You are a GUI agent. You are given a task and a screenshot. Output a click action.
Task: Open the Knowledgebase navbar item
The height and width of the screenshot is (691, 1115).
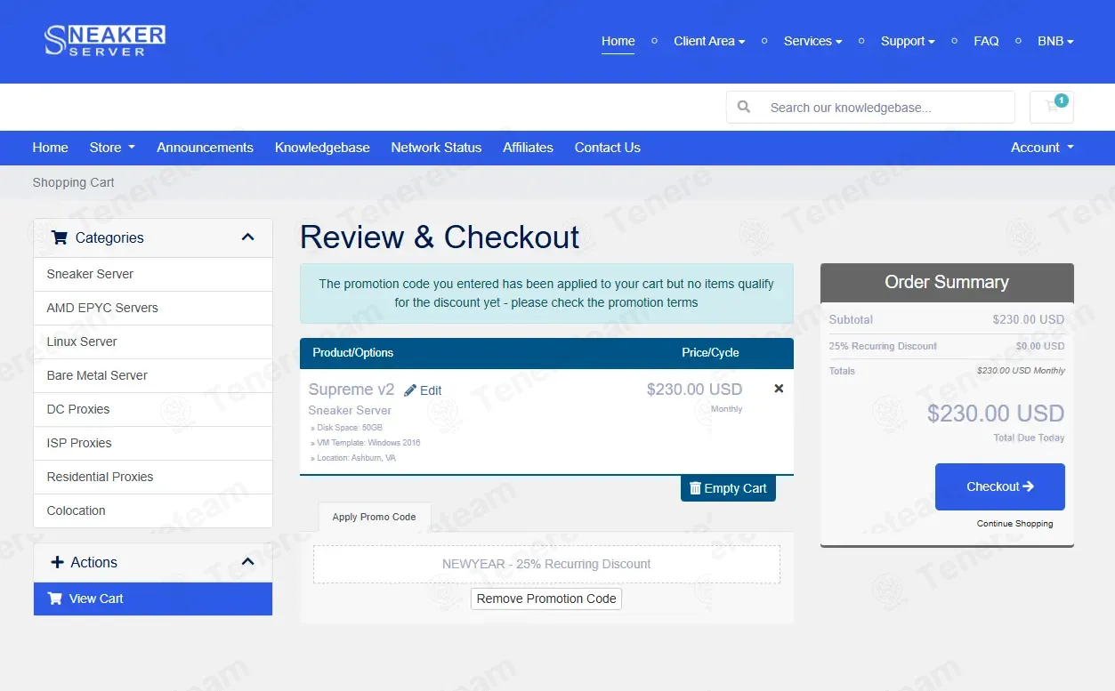tap(322, 148)
